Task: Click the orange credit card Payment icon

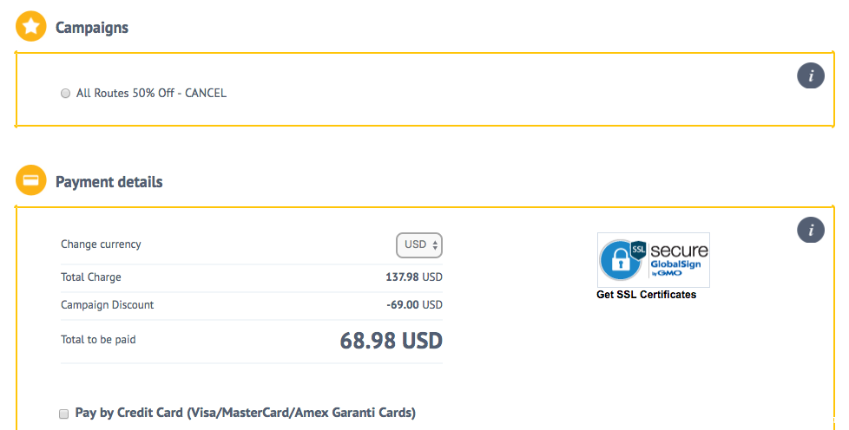Action: [x=31, y=181]
